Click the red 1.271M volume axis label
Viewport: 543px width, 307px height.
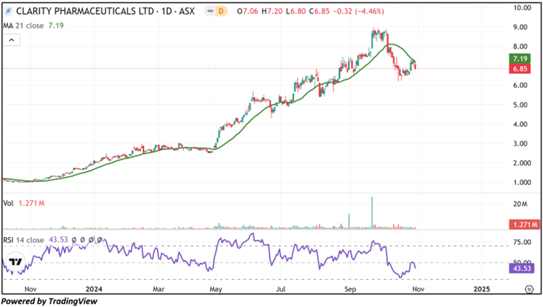[524, 225]
